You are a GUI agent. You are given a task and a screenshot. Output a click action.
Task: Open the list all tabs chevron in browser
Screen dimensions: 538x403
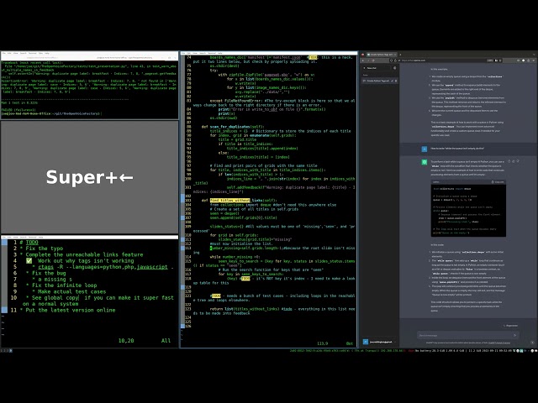(534, 55)
